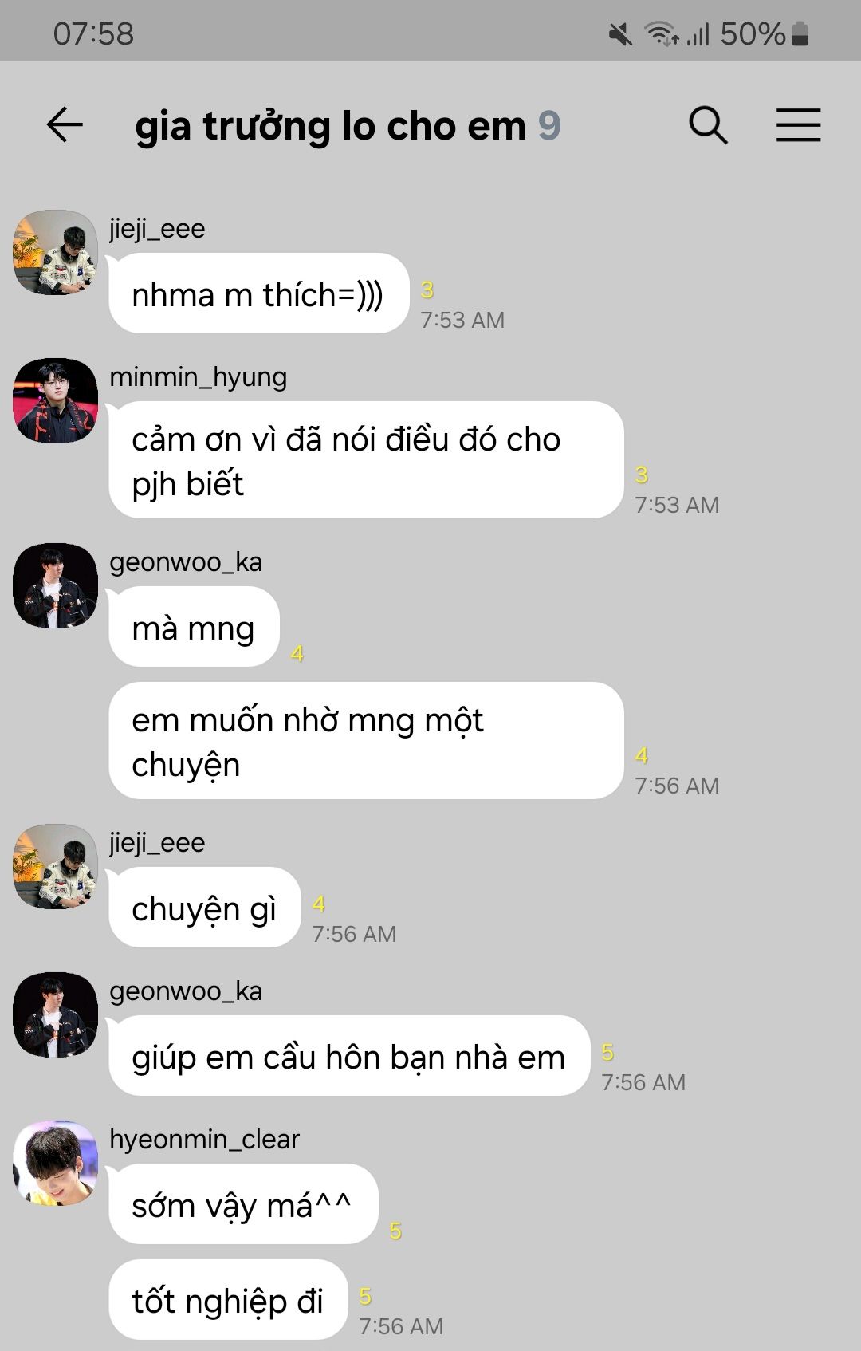The image size is (861, 1351).
Task: Open first jieji_eee profile picture
Action: pos(55,252)
